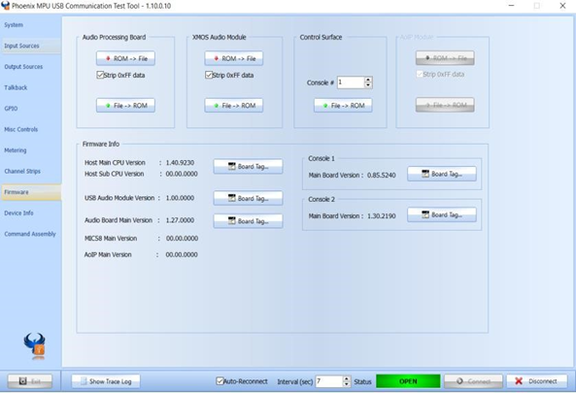576x393 pixels.
Task: Toggle the Auto-Reconnect checkbox
Action: point(220,381)
